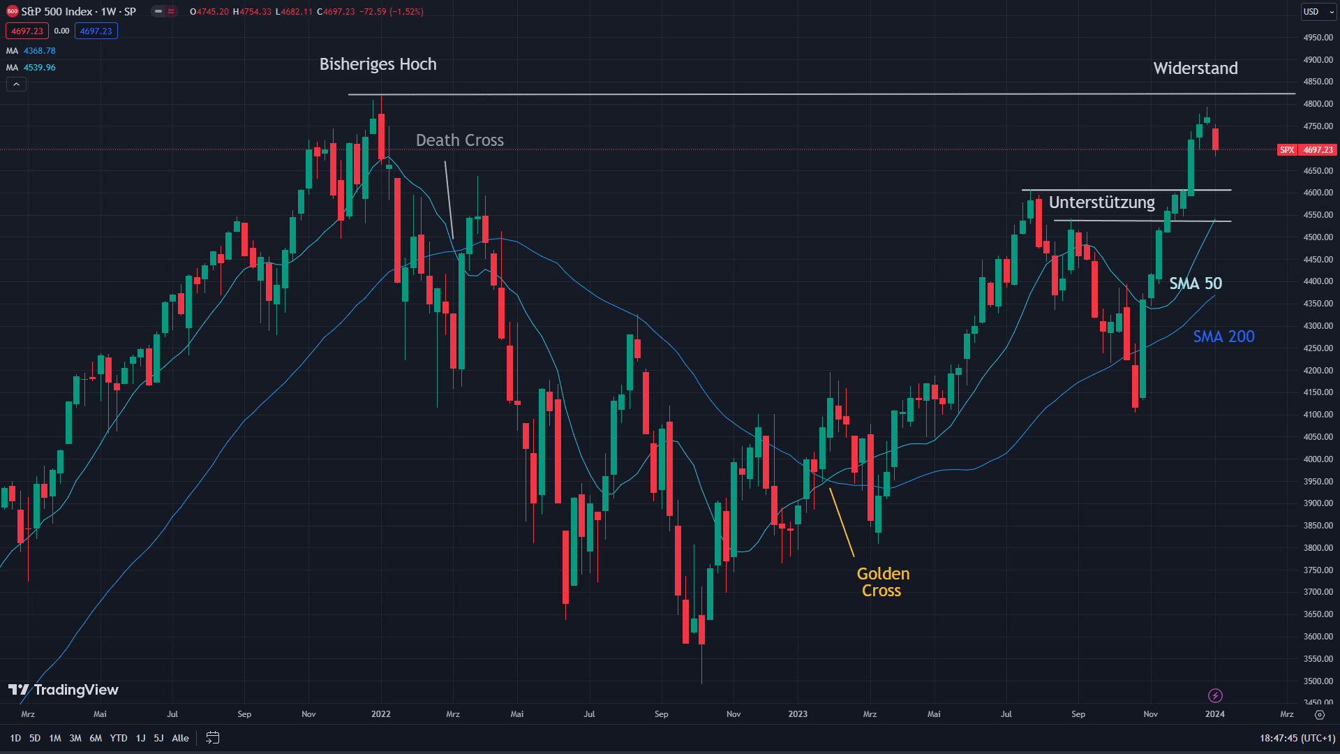Click the 2022 time axis label
This screenshot has height=754, width=1340.
[x=381, y=714]
